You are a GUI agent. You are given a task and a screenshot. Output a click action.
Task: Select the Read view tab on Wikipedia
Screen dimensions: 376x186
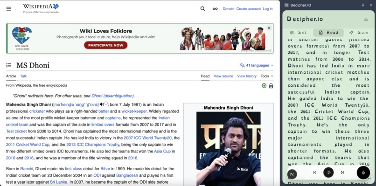coord(205,76)
